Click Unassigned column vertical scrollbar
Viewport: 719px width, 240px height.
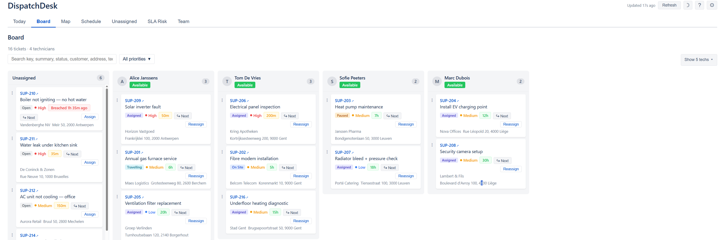click(107, 159)
